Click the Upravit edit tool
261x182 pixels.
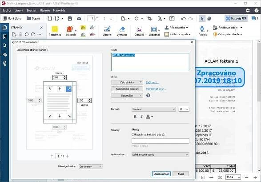(x=107, y=31)
